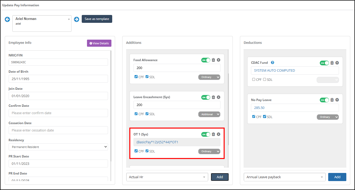Image resolution: width=355 pixels, height=190 pixels.
Task: Click PR End Date field
Action: point(58,180)
